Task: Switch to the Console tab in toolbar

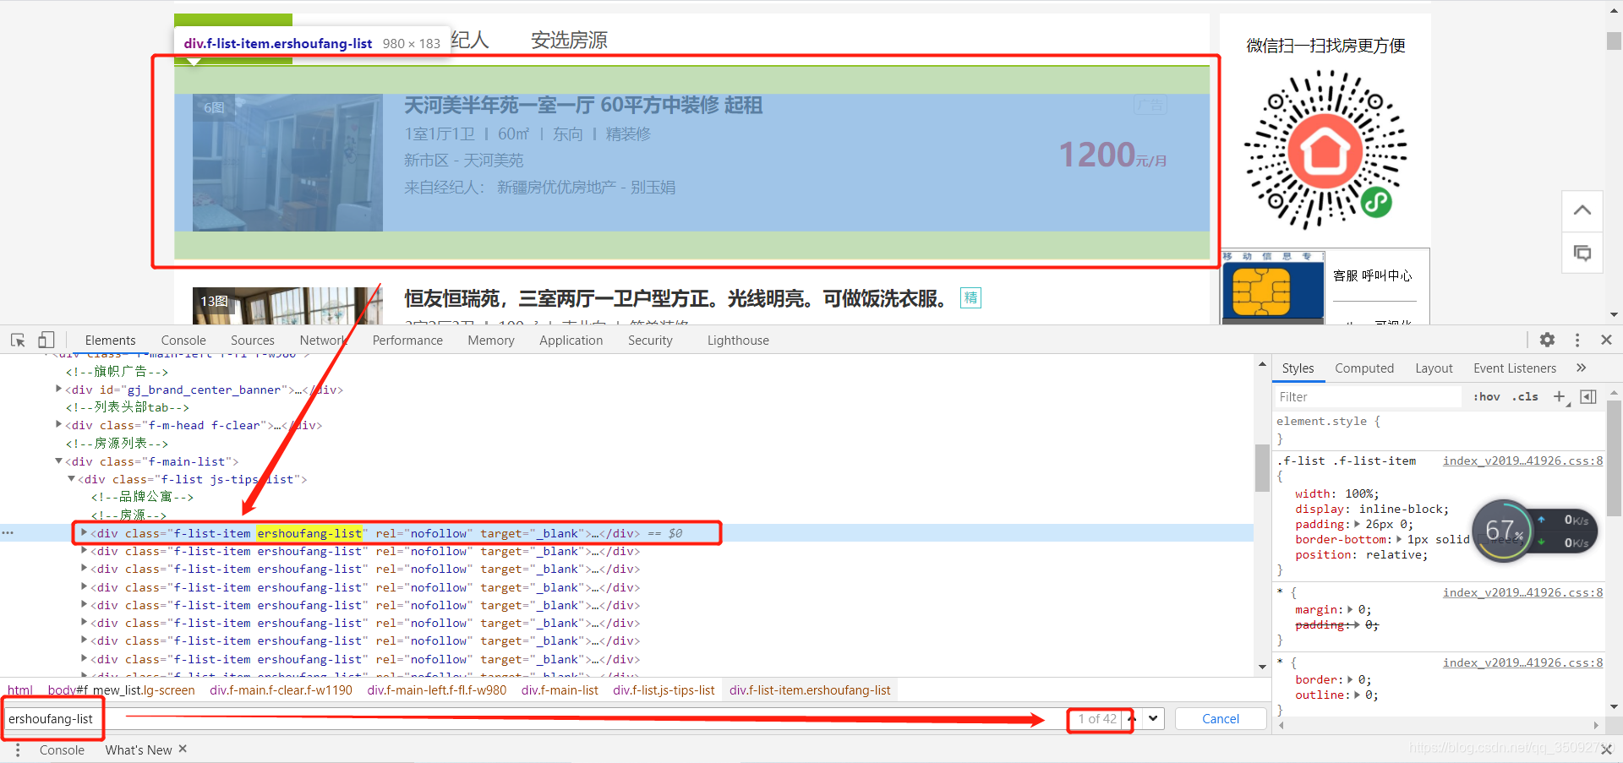Action: click(183, 340)
